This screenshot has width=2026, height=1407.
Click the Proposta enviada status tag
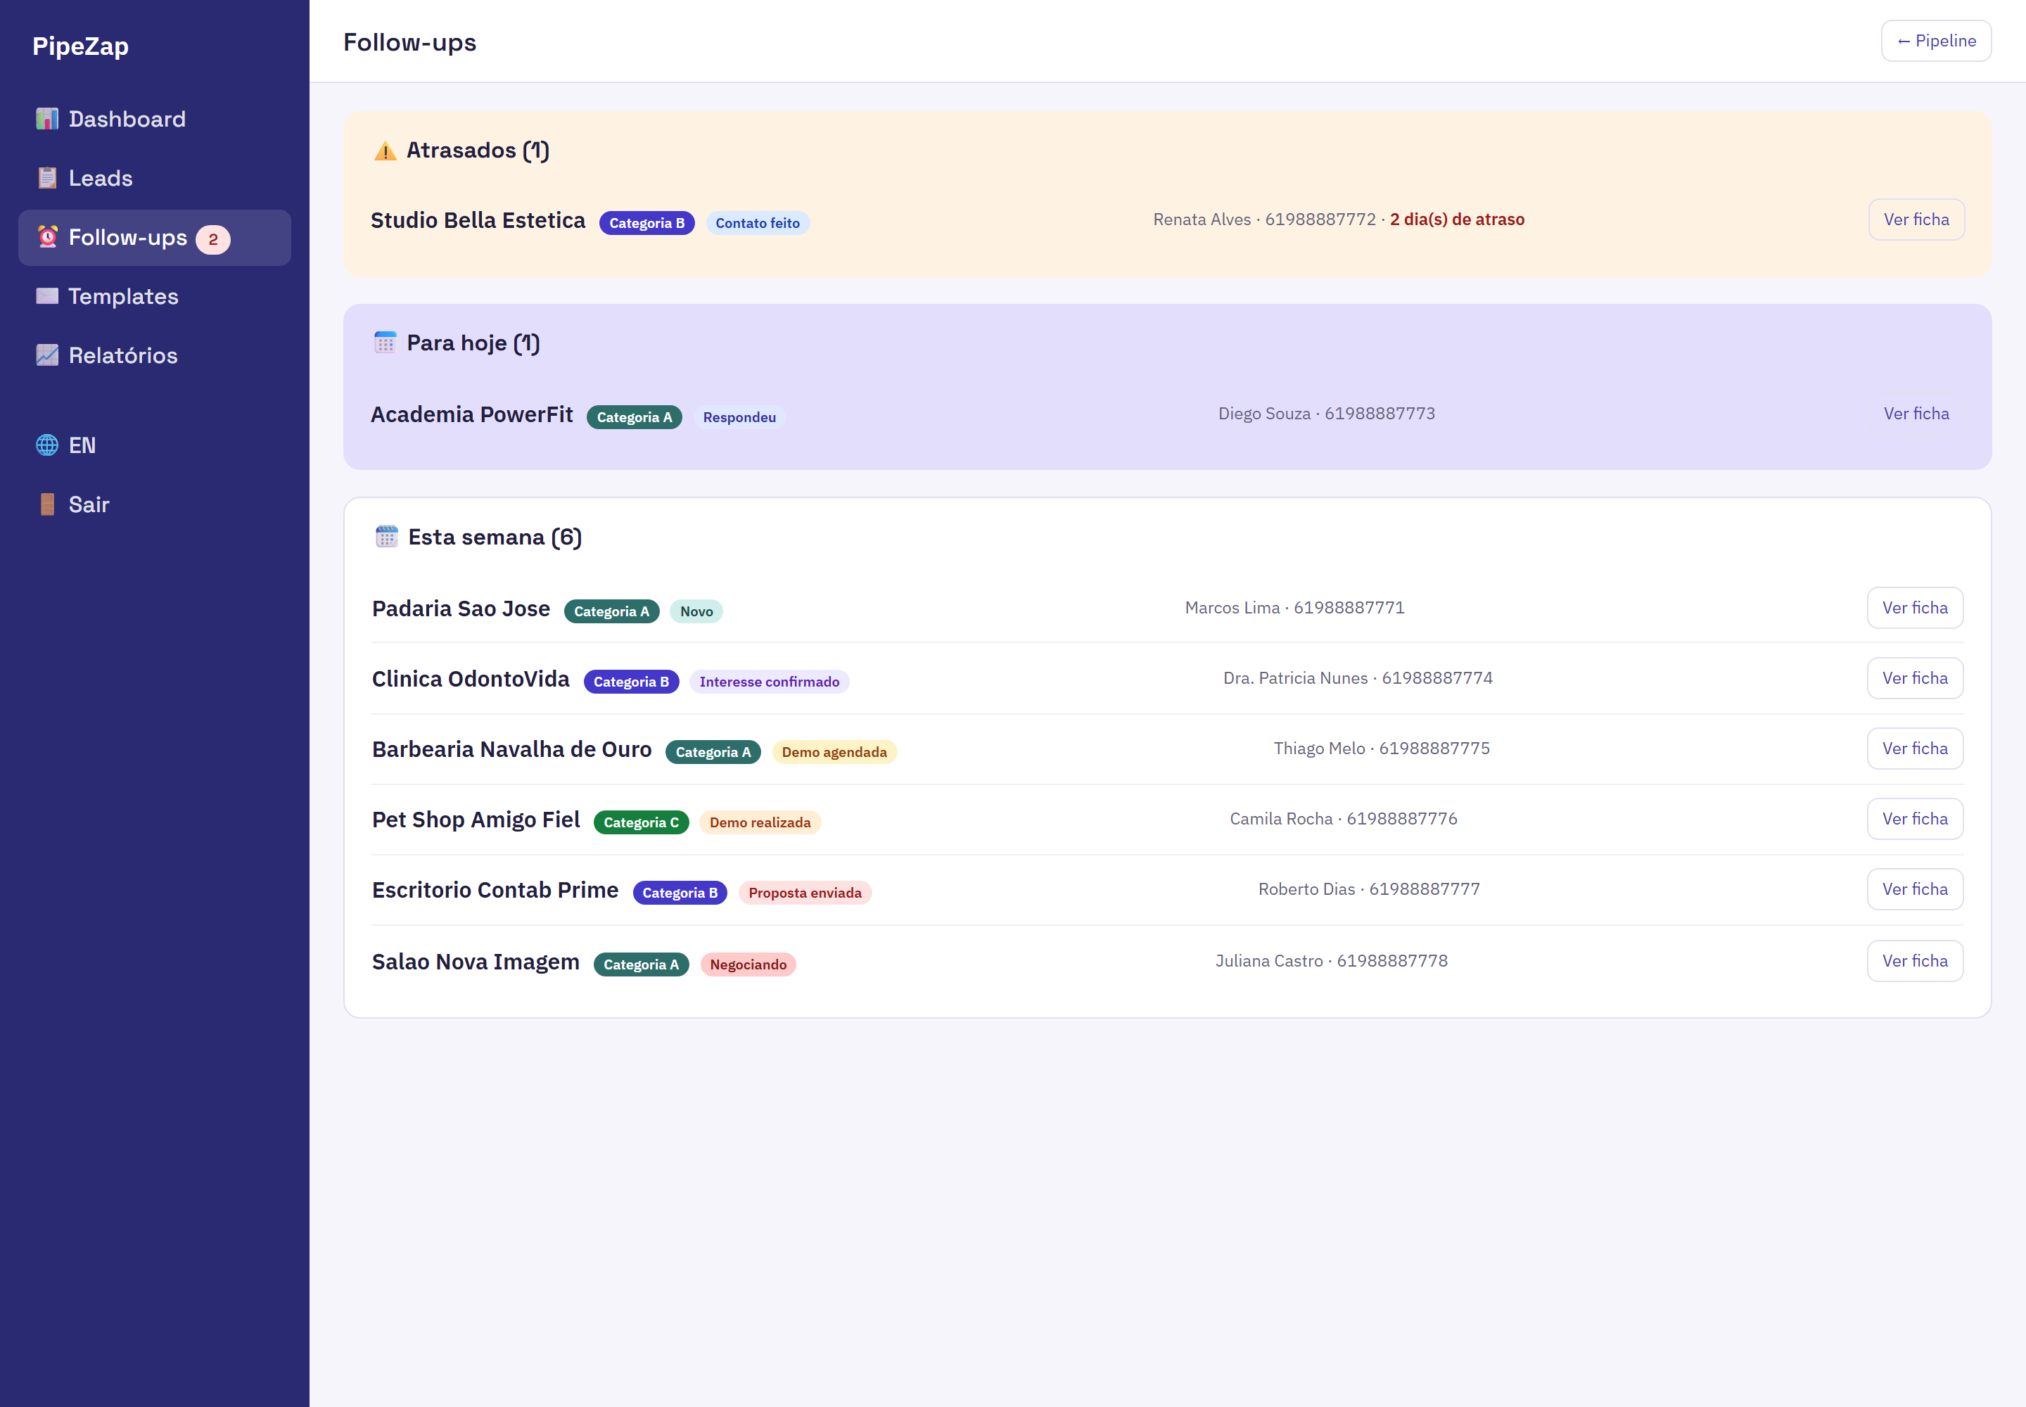pos(805,893)
